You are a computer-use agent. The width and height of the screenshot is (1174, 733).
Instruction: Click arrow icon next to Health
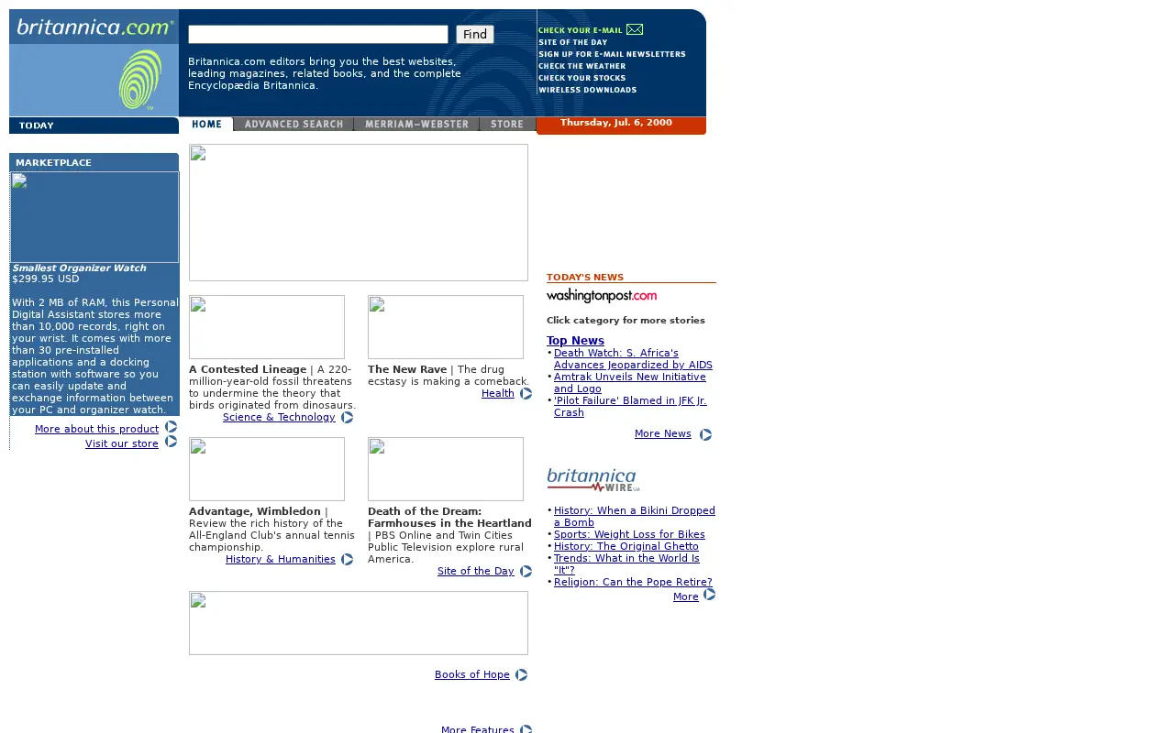(526, 394)
